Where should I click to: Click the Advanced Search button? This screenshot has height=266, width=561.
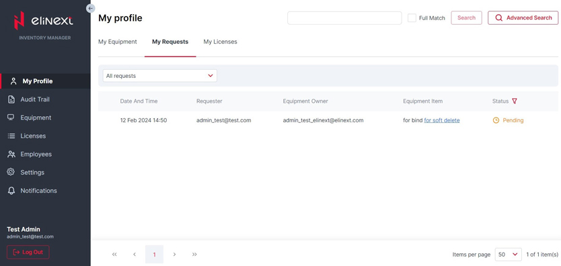523,18
